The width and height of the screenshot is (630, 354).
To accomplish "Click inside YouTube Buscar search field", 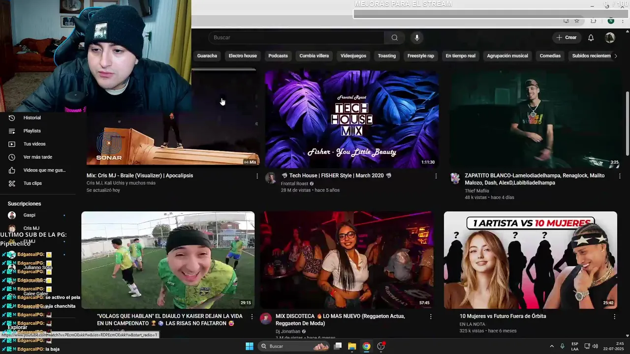I will (x=296, y=38).
